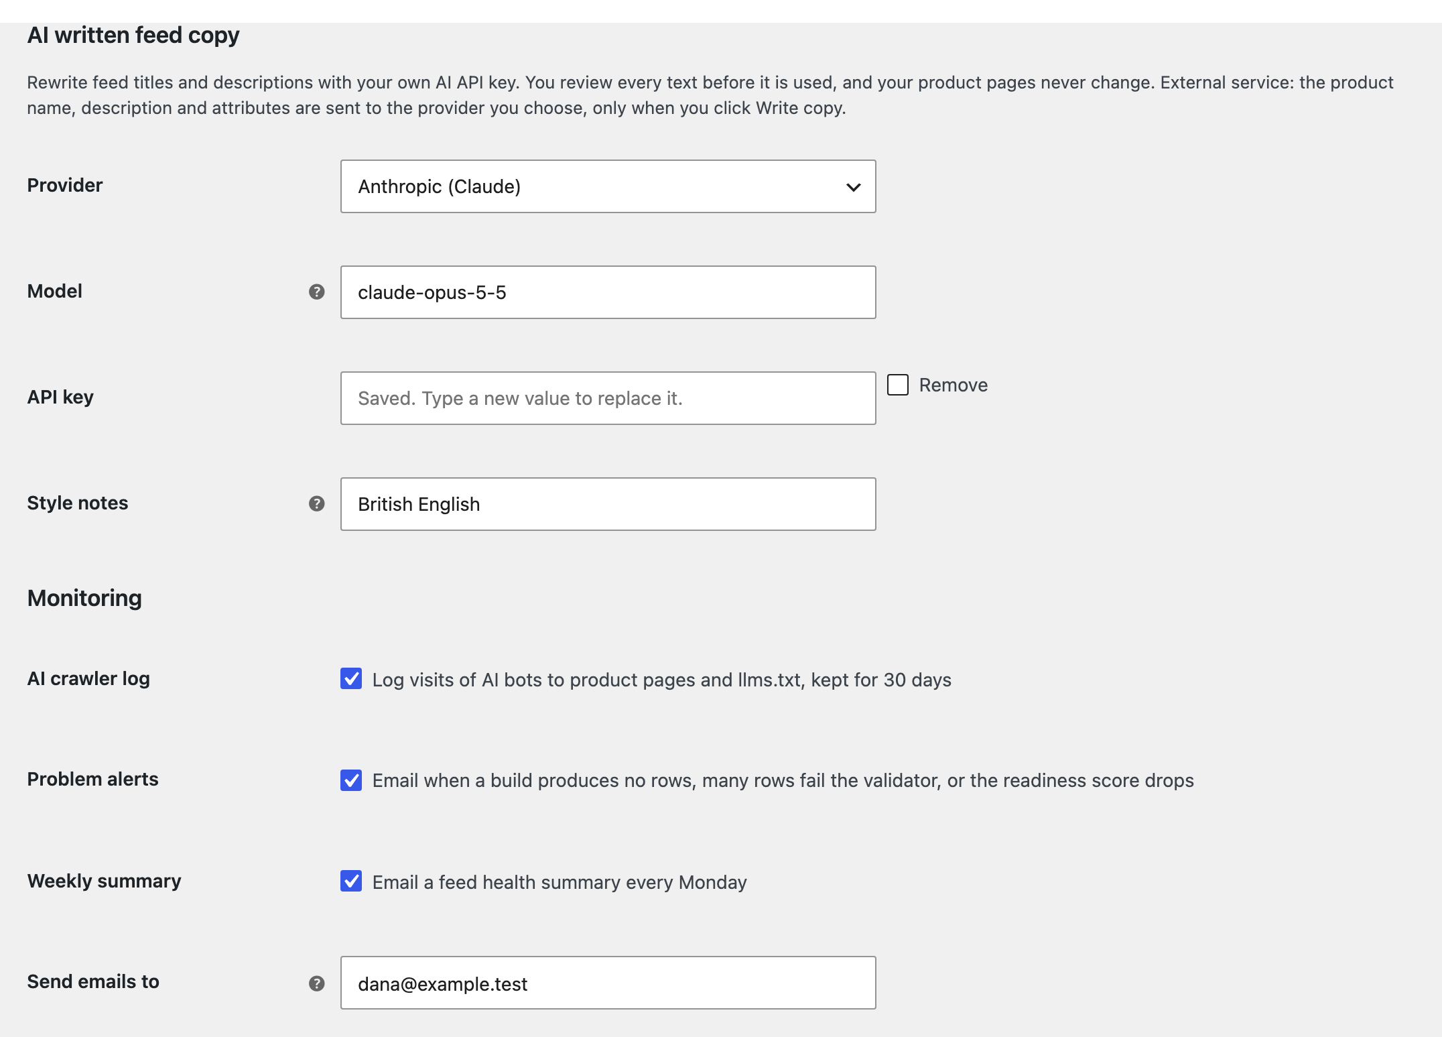This screenshot has height=1037, width=1442.
Task: Click the 'Provider' field label
Action: [x=65, y=185]
